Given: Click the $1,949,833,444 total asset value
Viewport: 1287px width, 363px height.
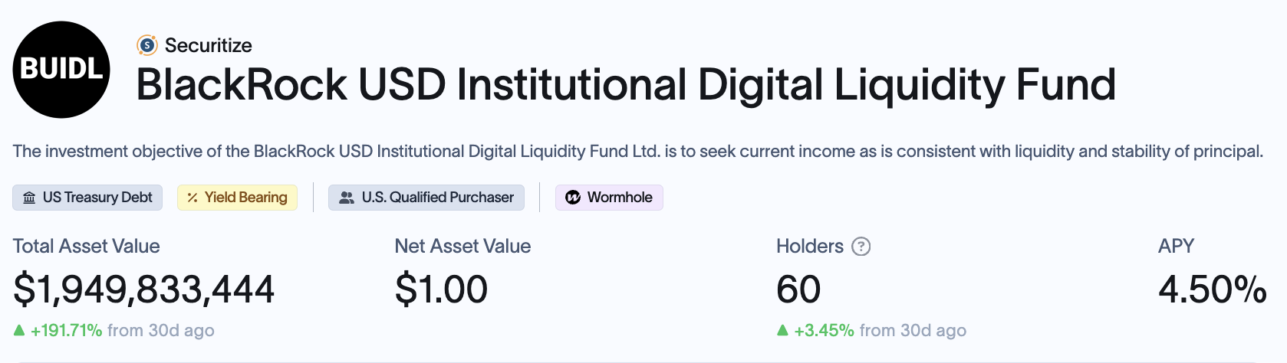Looking at the screenshot, I should 143,289.
